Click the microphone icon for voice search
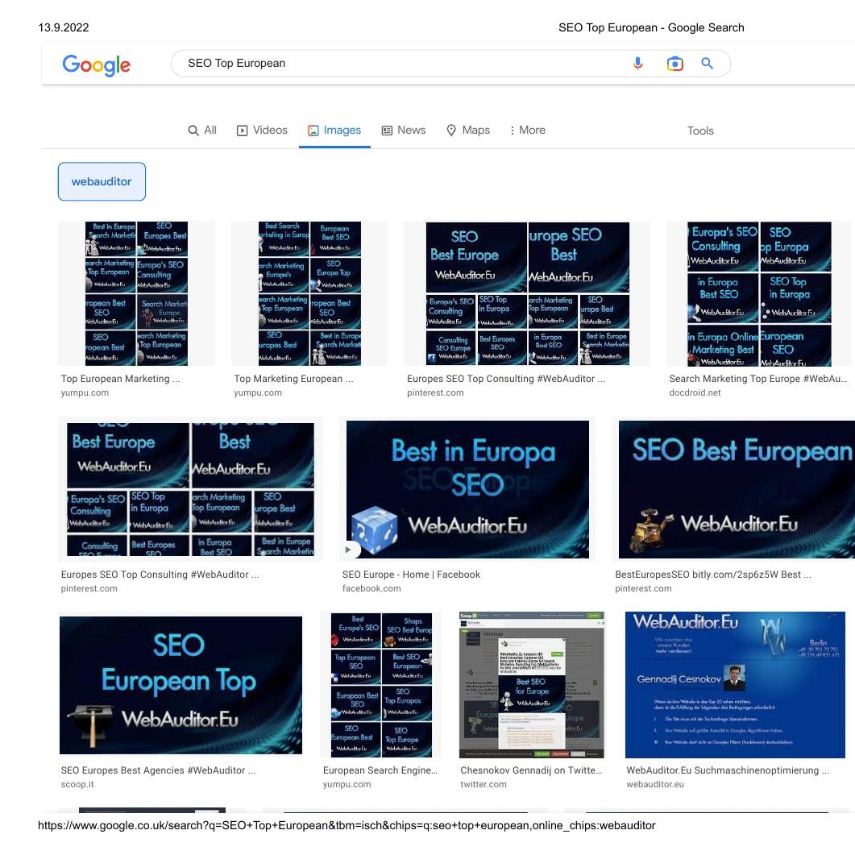855x855 pixels. point(637,64)
